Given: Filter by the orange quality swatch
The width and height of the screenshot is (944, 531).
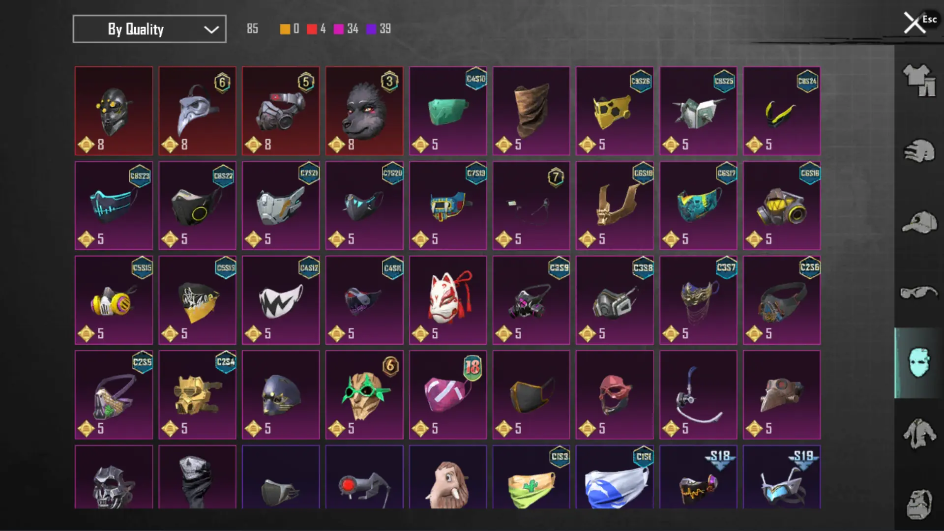Looking at the screenshot, I should (285, 29).
